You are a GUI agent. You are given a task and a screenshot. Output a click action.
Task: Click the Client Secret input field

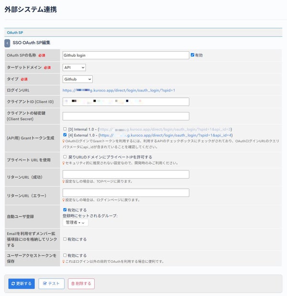coord(126,116)
